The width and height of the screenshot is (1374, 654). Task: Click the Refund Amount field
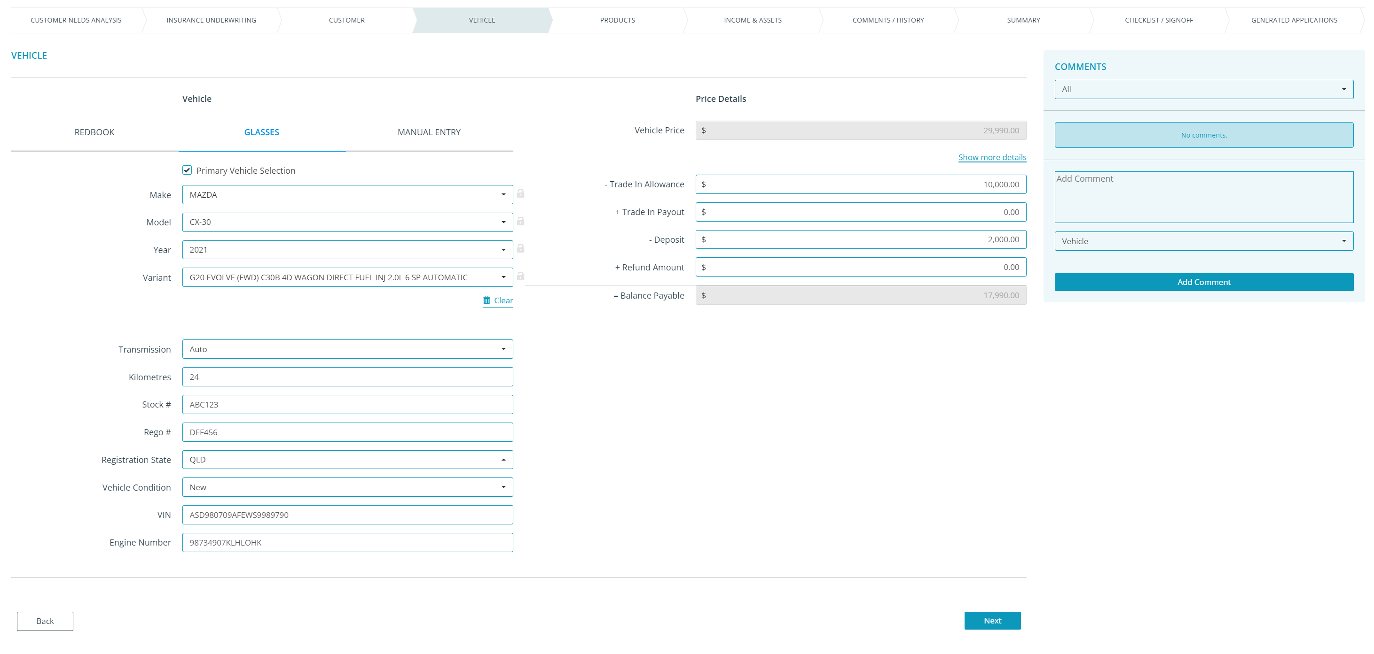tap(860, 267)
